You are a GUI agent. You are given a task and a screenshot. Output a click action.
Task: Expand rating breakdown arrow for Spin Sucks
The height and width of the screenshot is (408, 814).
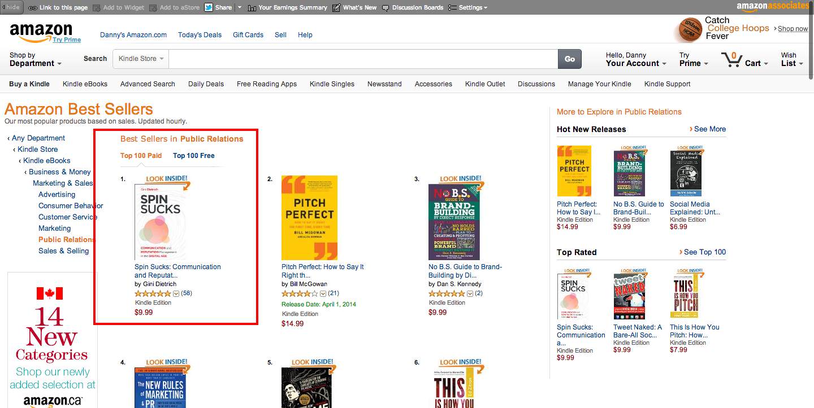tap(176, 293)
